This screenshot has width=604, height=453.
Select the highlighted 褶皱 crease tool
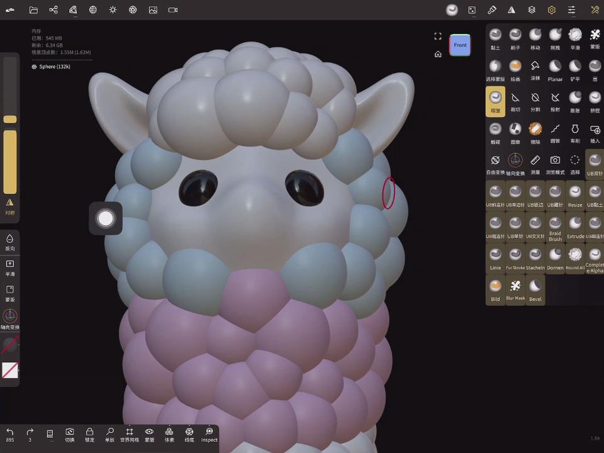495,102
